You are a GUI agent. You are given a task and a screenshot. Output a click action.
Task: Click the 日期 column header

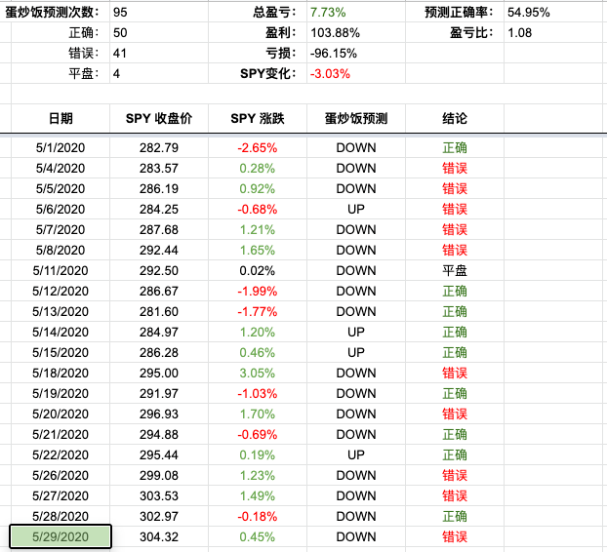[61, 118]
